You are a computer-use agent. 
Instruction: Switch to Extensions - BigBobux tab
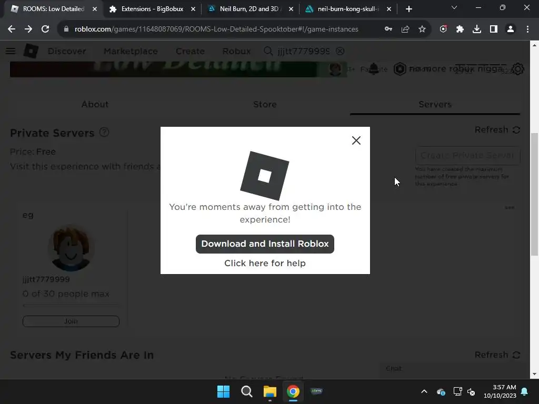pos(152,9)
